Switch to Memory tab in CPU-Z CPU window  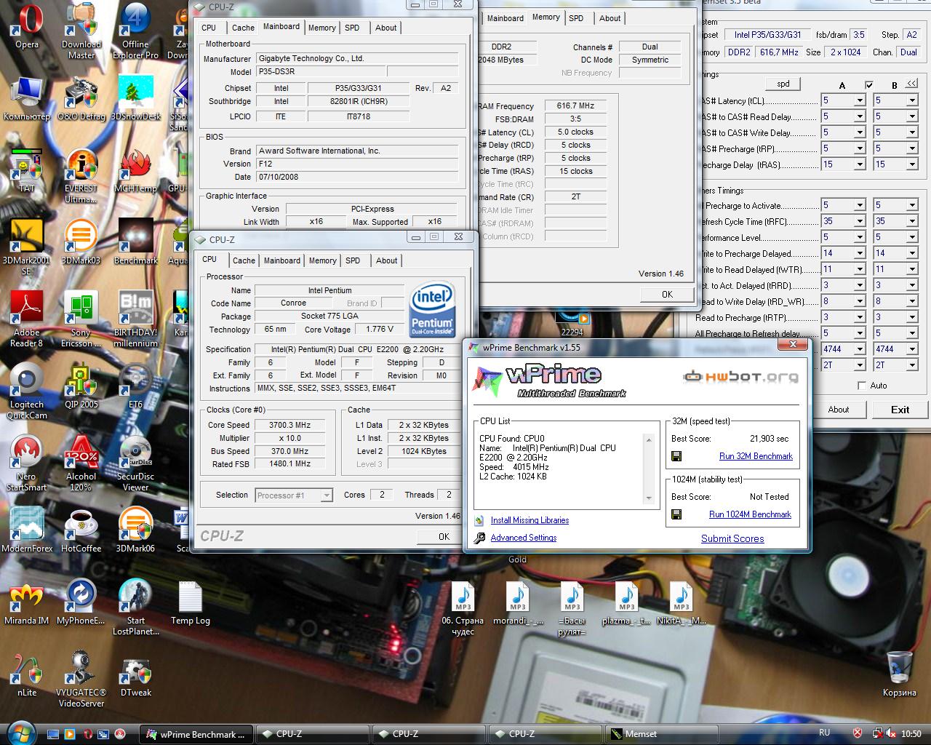click(x=322, y=260)
